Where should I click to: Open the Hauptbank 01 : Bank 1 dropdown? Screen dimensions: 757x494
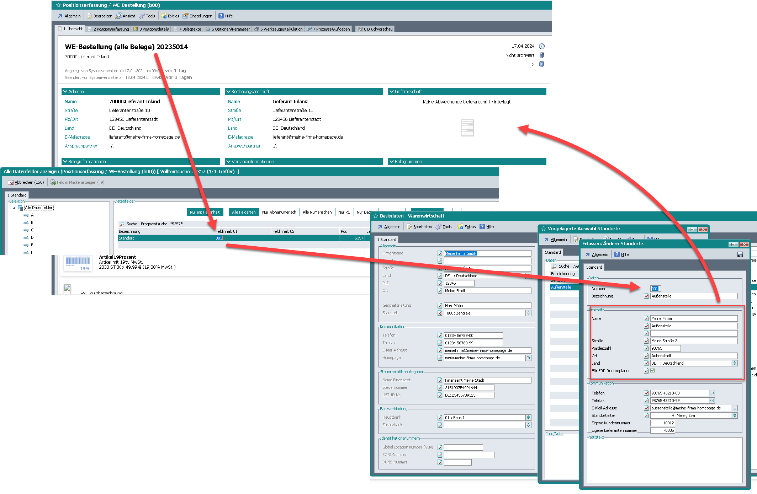pos(528,418)
